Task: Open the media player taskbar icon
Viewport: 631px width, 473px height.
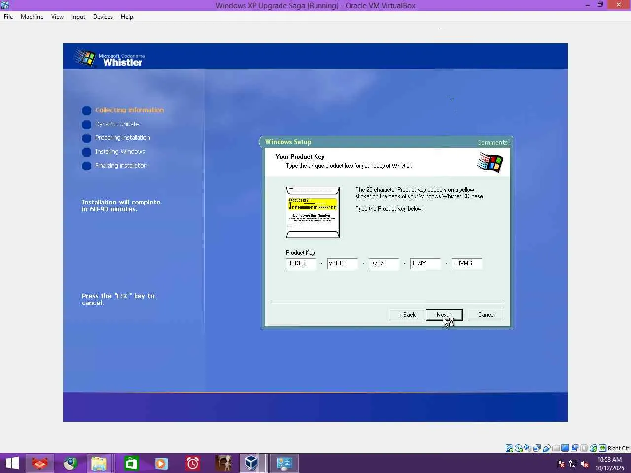Action: 161,463
